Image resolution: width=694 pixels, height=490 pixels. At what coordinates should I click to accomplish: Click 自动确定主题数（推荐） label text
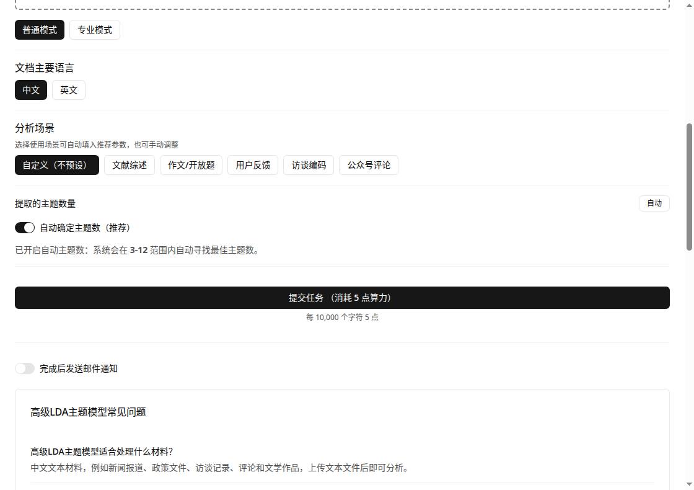(x=86, y=228)
